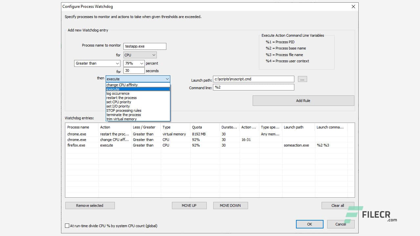Browse for a launch path with ellipsis button
This screenshot has width=420, height=236.
pos(302,79)
